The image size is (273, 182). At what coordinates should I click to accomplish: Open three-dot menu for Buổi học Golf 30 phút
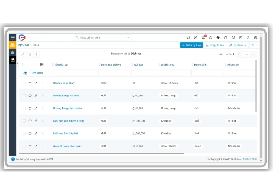coord(43,134)
